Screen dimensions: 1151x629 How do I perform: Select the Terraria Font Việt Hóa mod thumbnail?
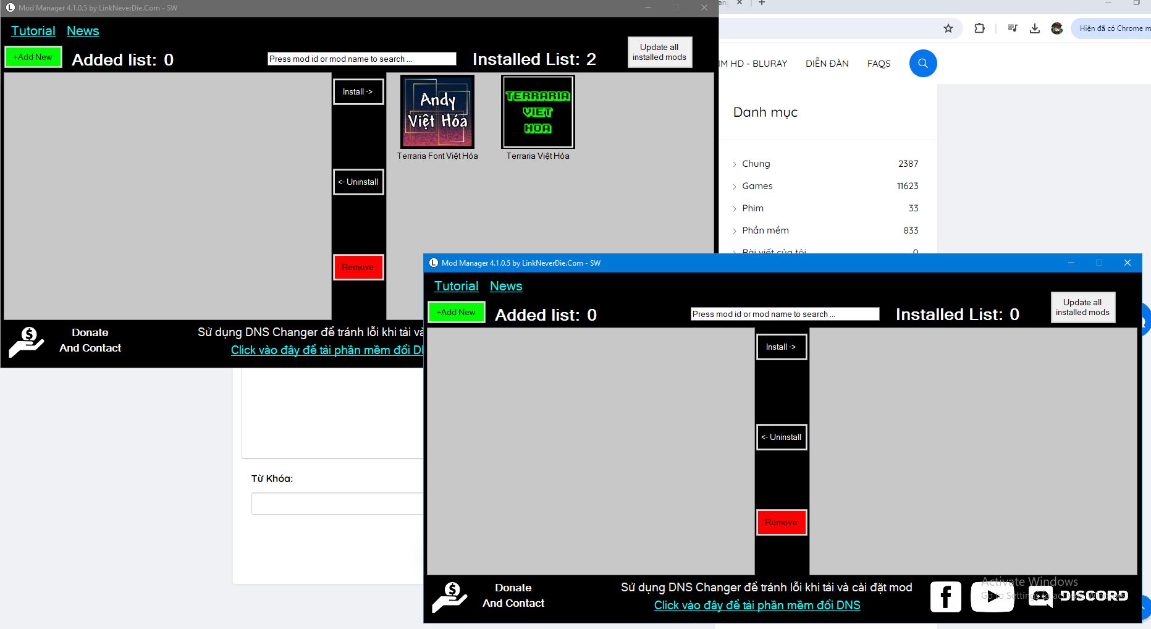pos(437,112)
